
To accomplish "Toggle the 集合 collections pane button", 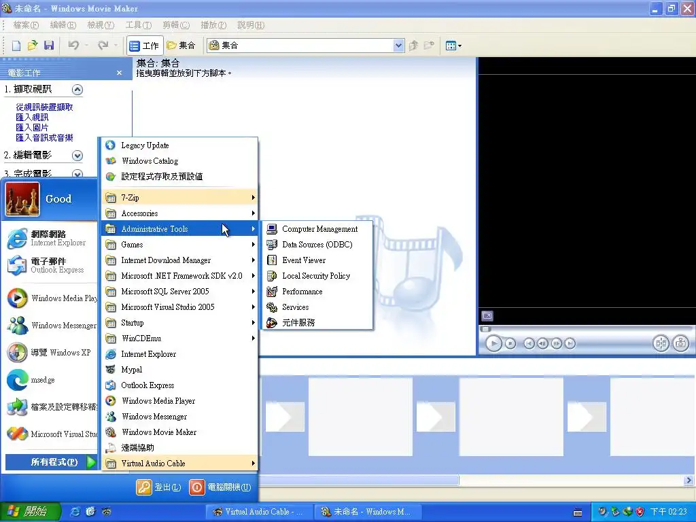I will pyautogui.click(x=181, y=46).
